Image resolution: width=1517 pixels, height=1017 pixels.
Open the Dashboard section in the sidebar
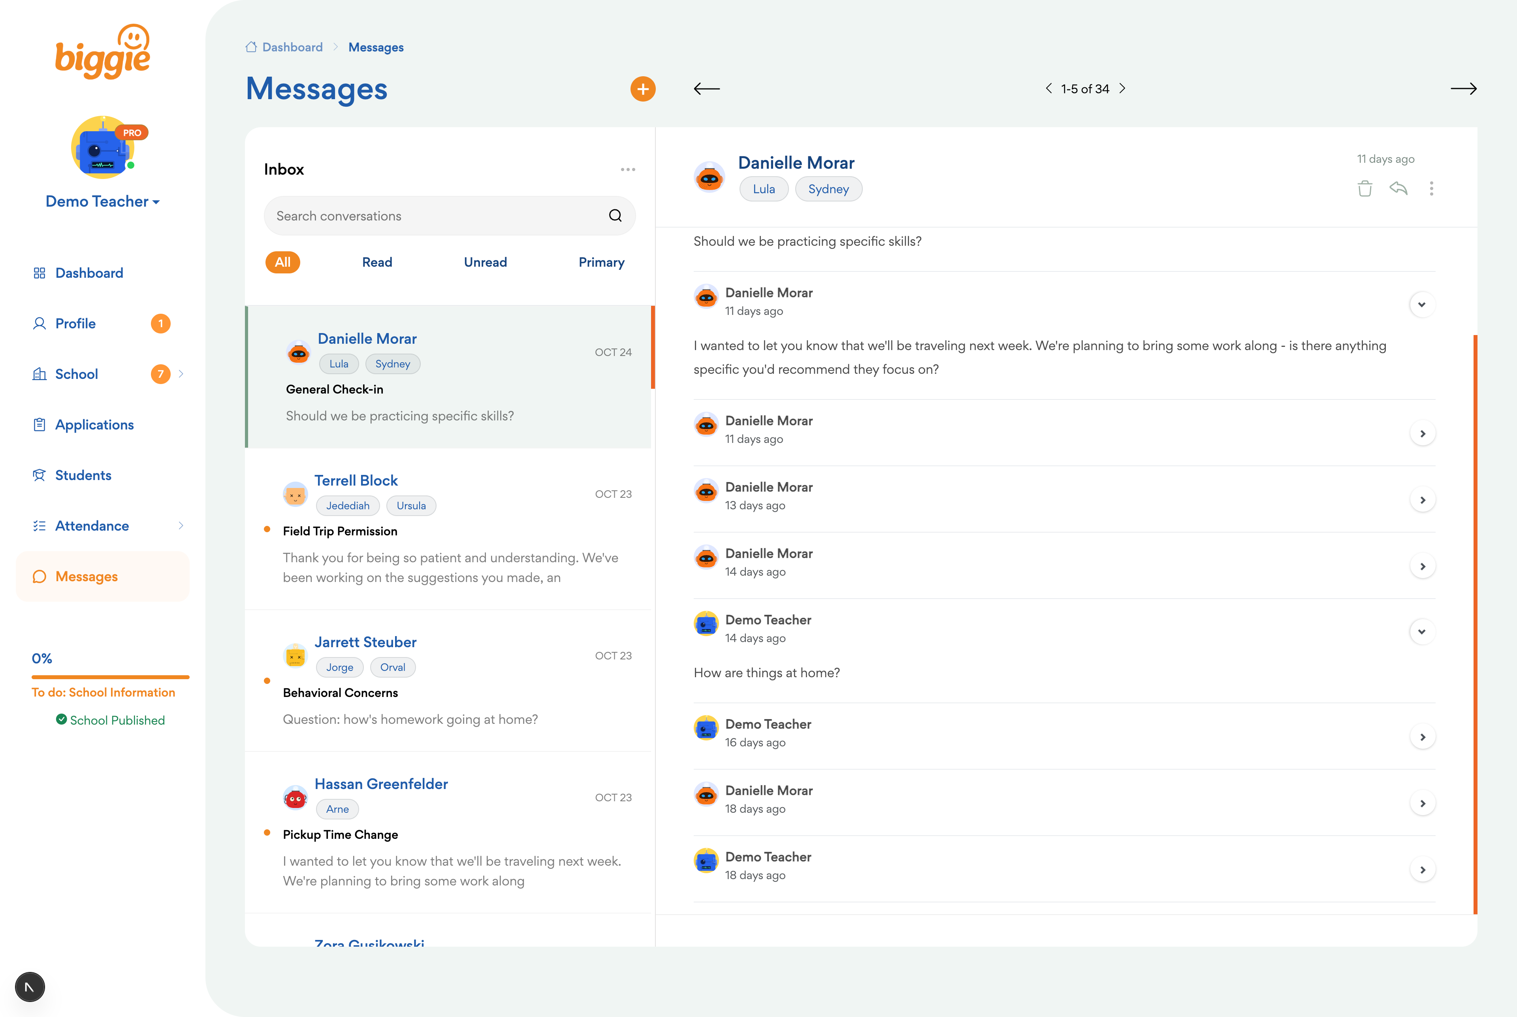pyautogui.click(x=89, y=272)
